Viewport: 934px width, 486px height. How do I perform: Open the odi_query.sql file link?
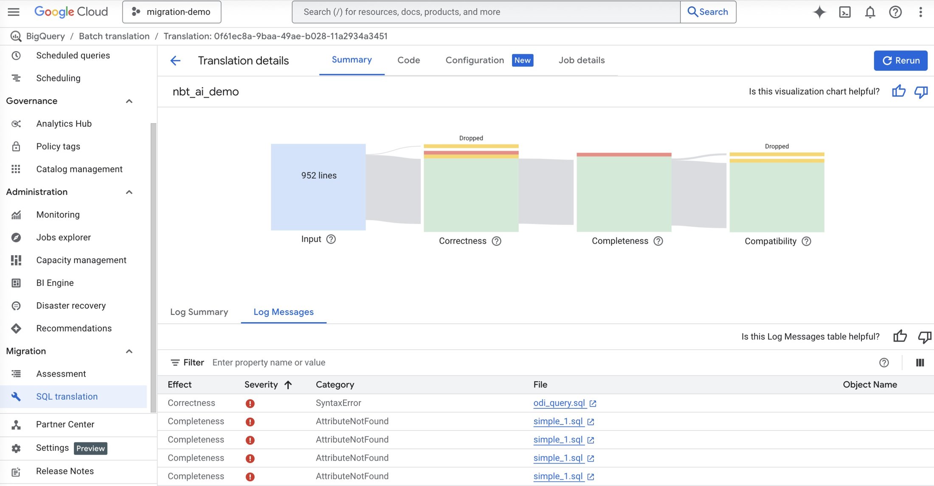(x=559, y=403)
